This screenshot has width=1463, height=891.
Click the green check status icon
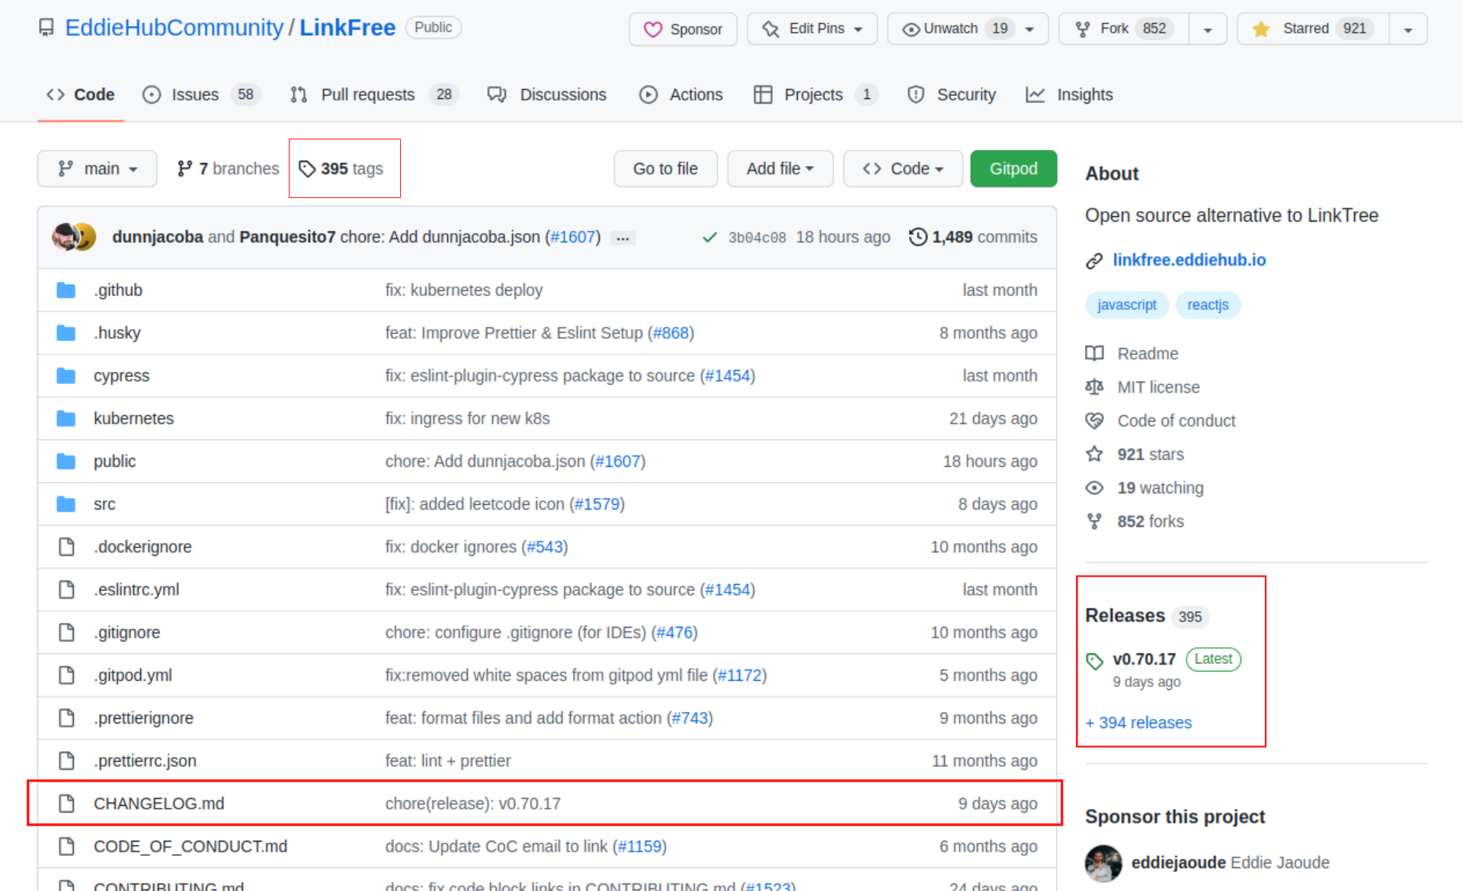[x=709, y=238]
